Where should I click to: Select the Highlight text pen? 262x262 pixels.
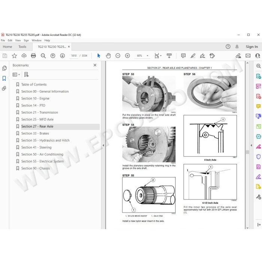pos(193,56)
